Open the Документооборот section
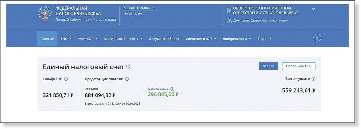 pos(164,39)
